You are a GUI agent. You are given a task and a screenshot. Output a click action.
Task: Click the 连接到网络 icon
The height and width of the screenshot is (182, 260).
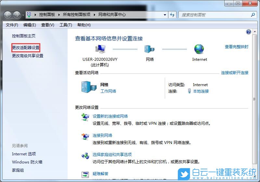coord(85,136)
